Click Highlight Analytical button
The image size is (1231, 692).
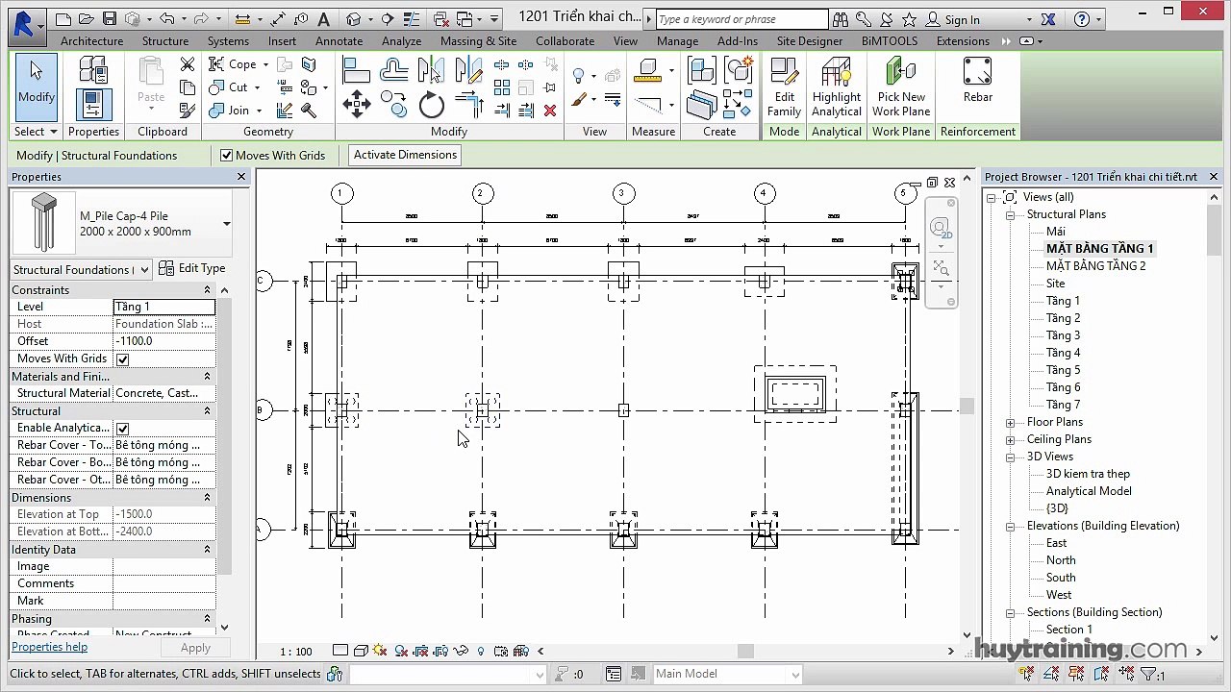point(836,86)
